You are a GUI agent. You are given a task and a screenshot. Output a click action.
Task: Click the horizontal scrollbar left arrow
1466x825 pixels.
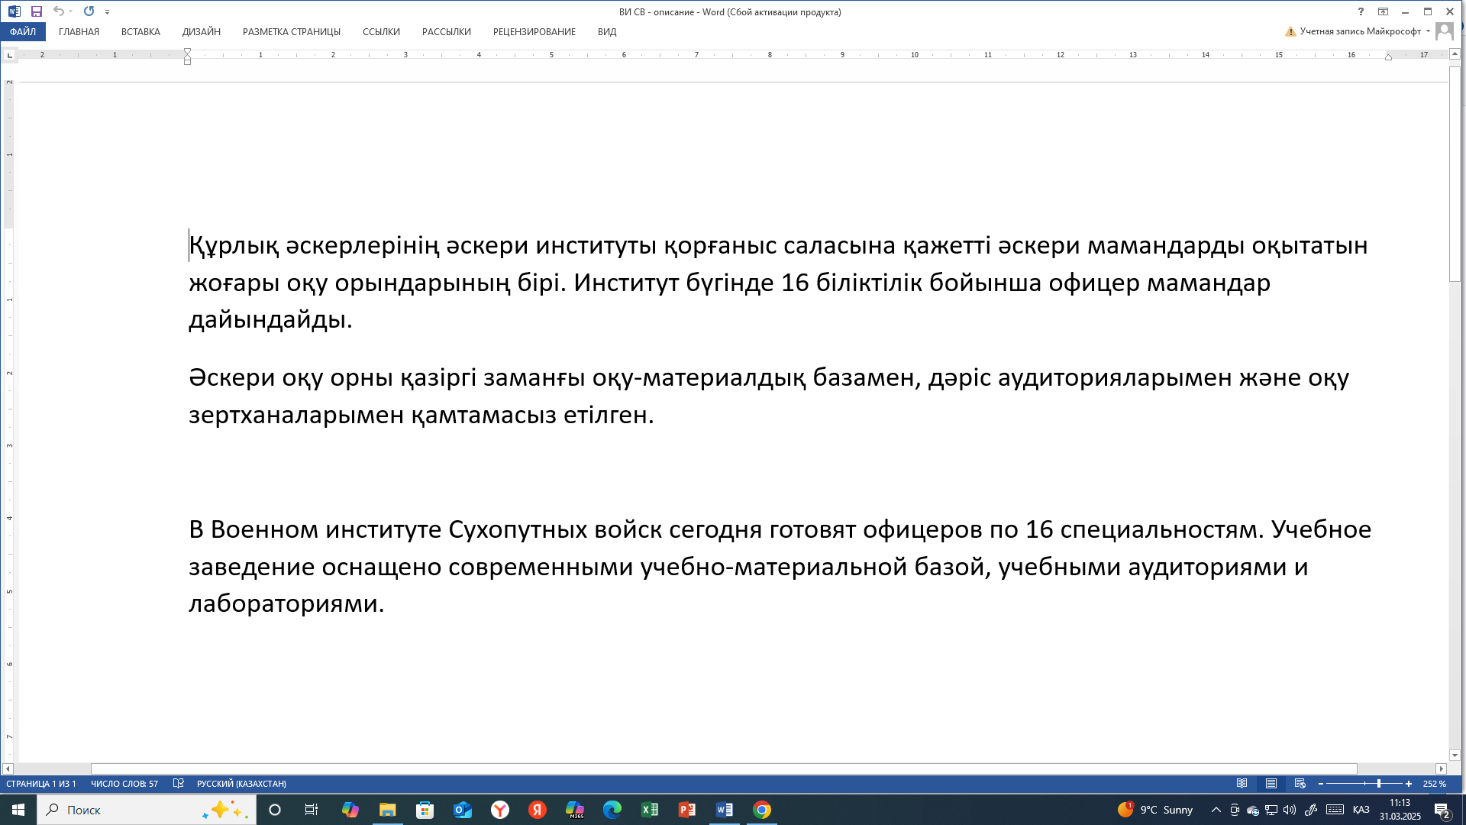(8, 769)
